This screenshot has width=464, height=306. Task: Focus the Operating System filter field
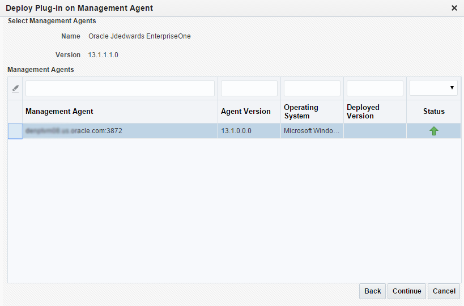click(312, 88)
